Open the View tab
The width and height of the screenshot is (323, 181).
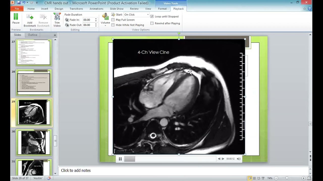(148, 9)
